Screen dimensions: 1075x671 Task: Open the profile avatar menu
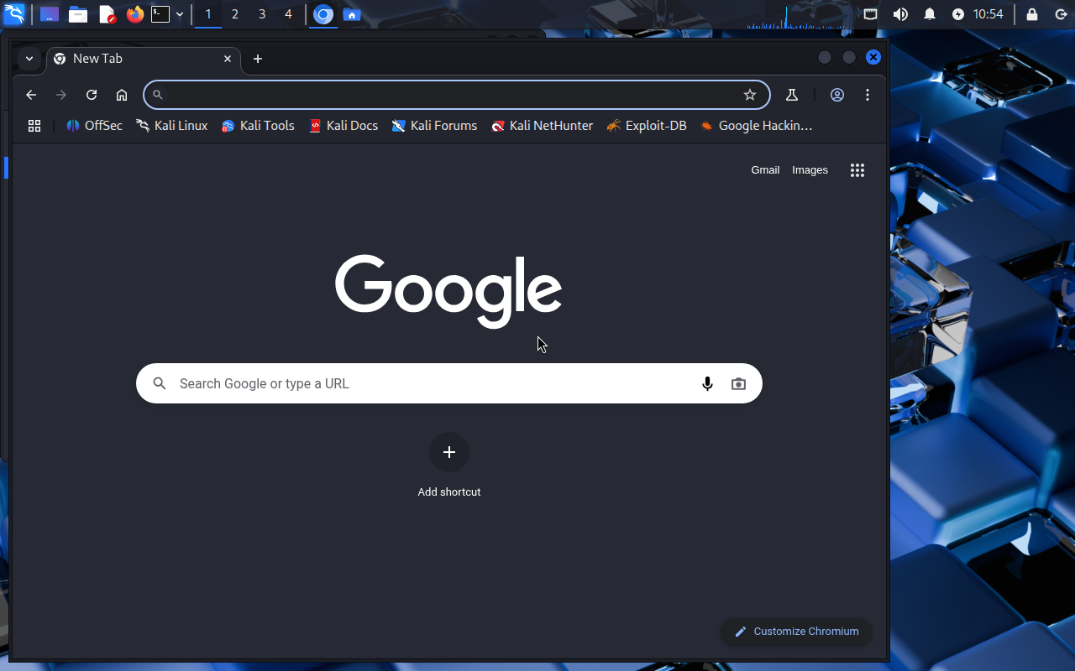click(837, 95)
